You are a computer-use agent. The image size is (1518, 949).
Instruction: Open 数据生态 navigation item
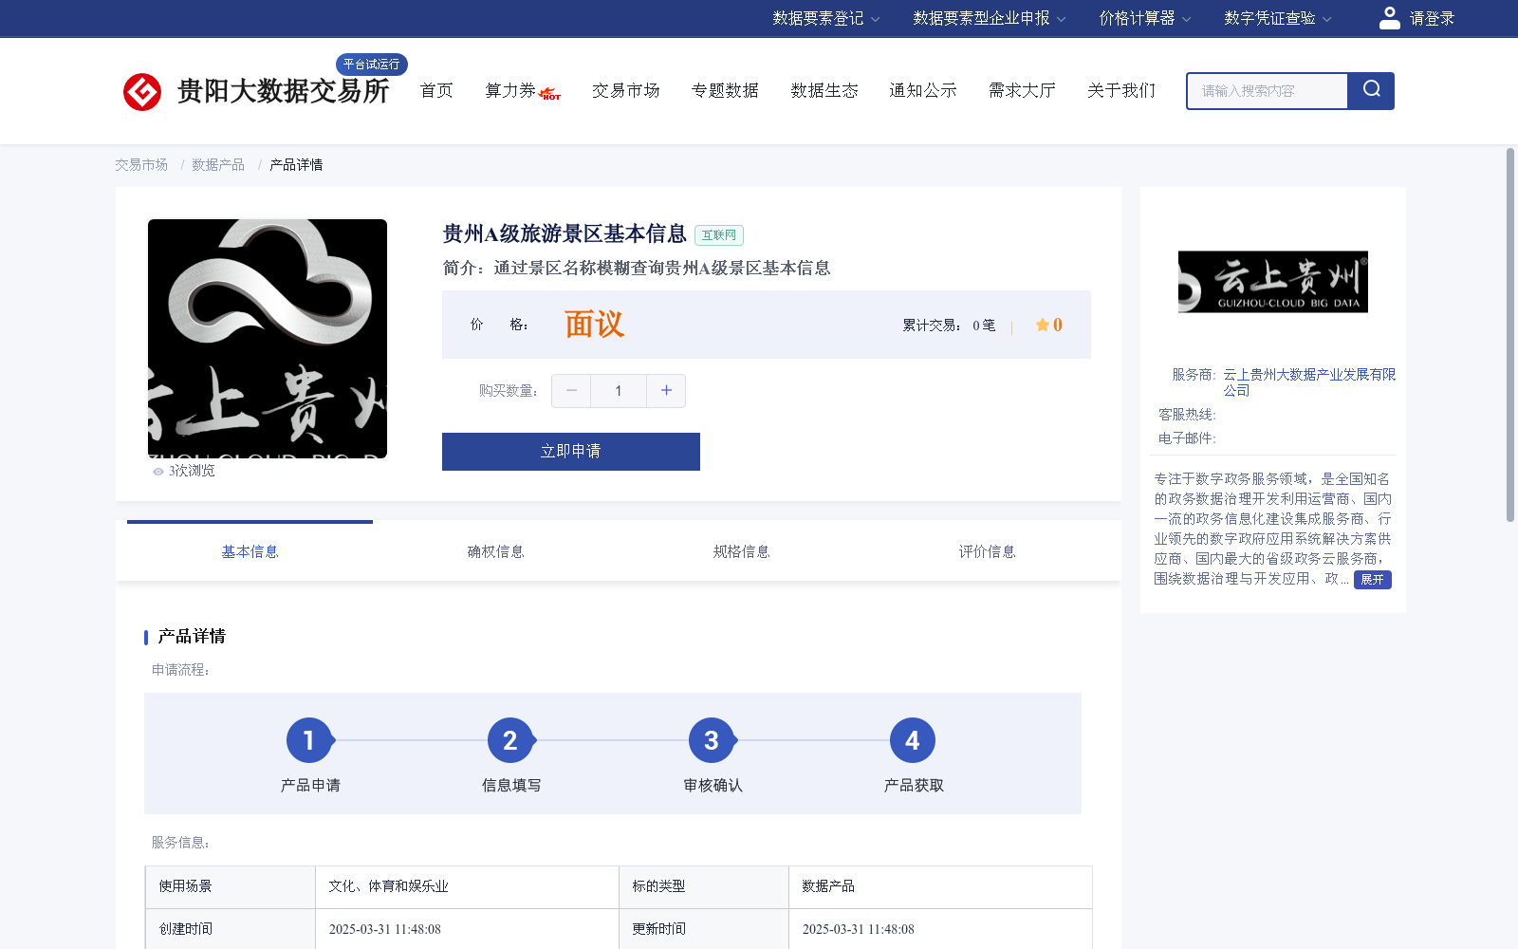(824, 90)
